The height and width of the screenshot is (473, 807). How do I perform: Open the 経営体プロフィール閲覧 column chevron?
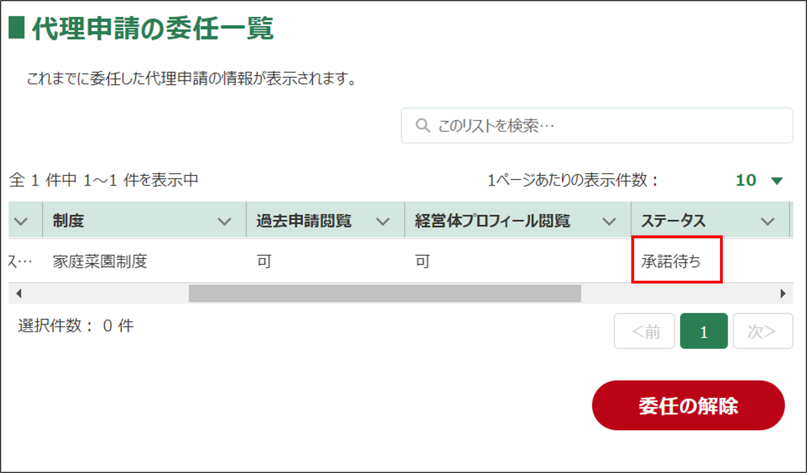point(609,221)
